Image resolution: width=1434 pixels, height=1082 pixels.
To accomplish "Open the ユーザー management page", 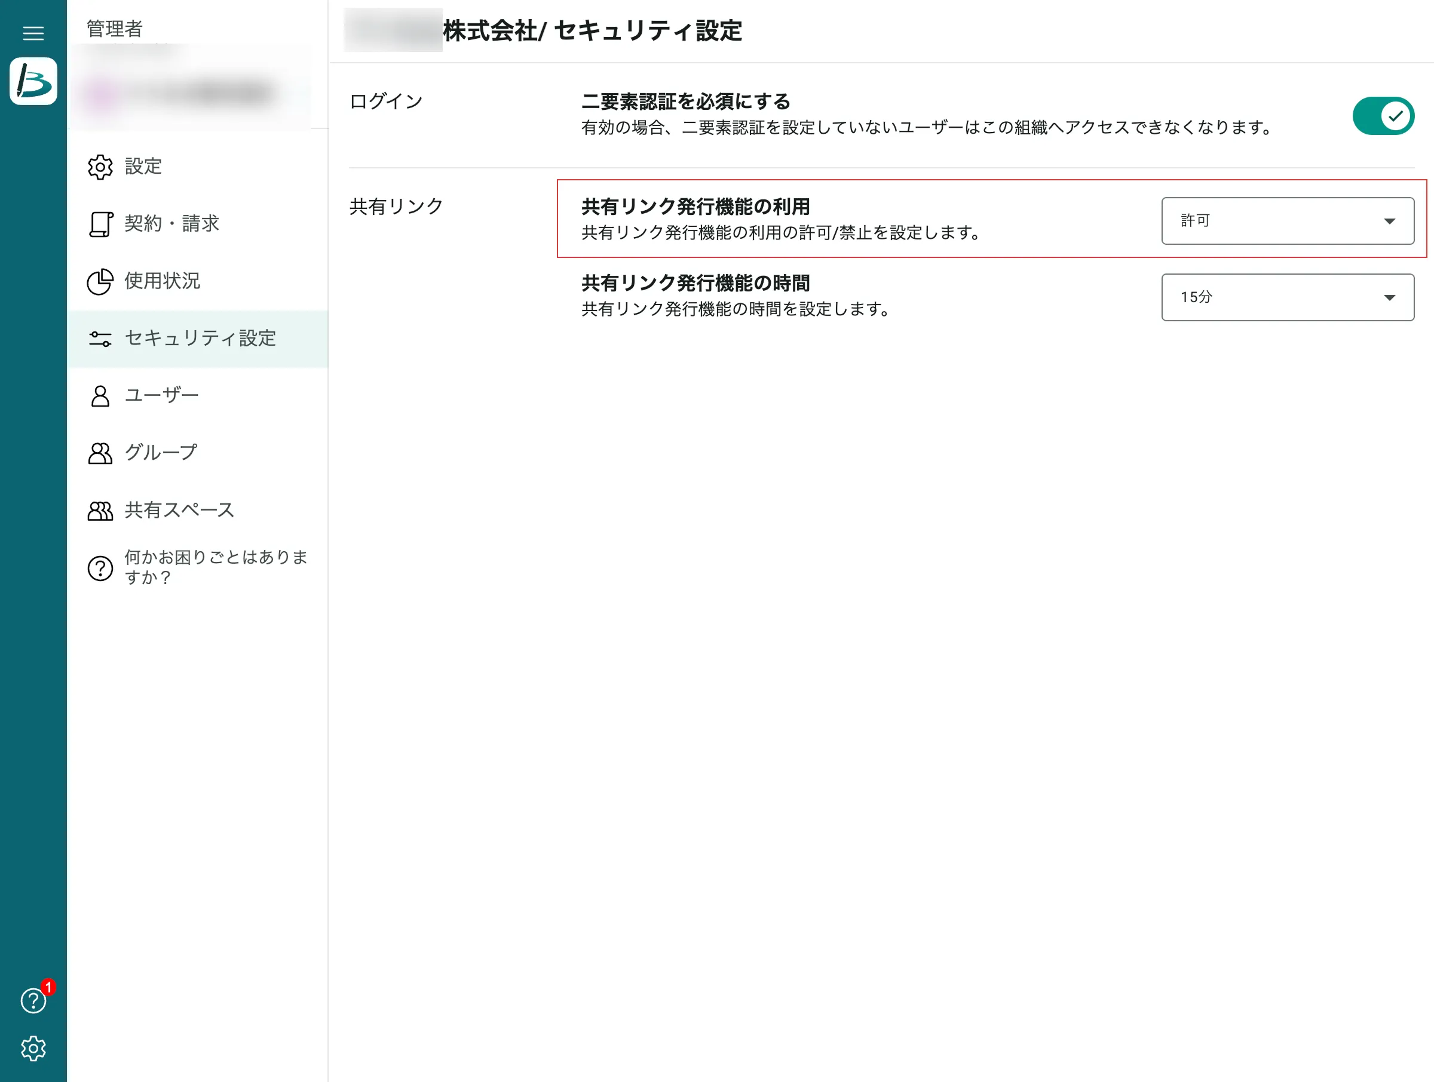I will click(161, 396).
